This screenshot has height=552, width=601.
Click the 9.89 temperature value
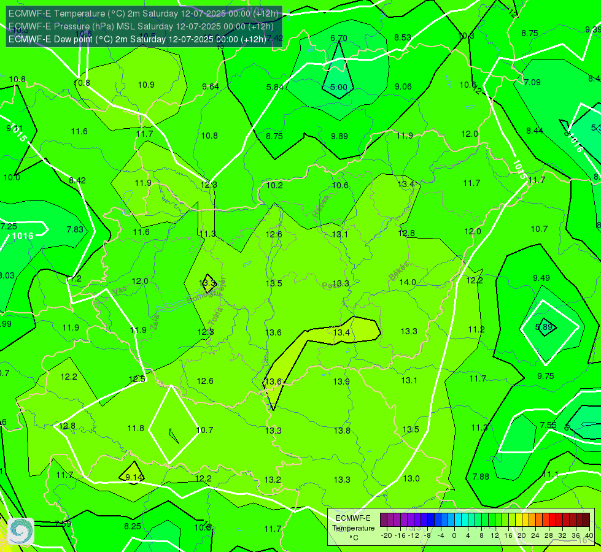point(339,136)
